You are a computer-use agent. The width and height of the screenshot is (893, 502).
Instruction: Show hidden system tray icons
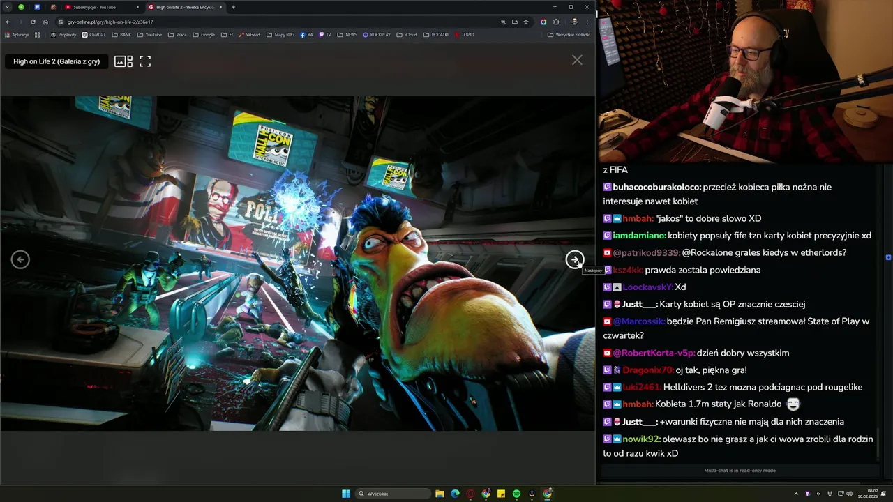(796, 494)
